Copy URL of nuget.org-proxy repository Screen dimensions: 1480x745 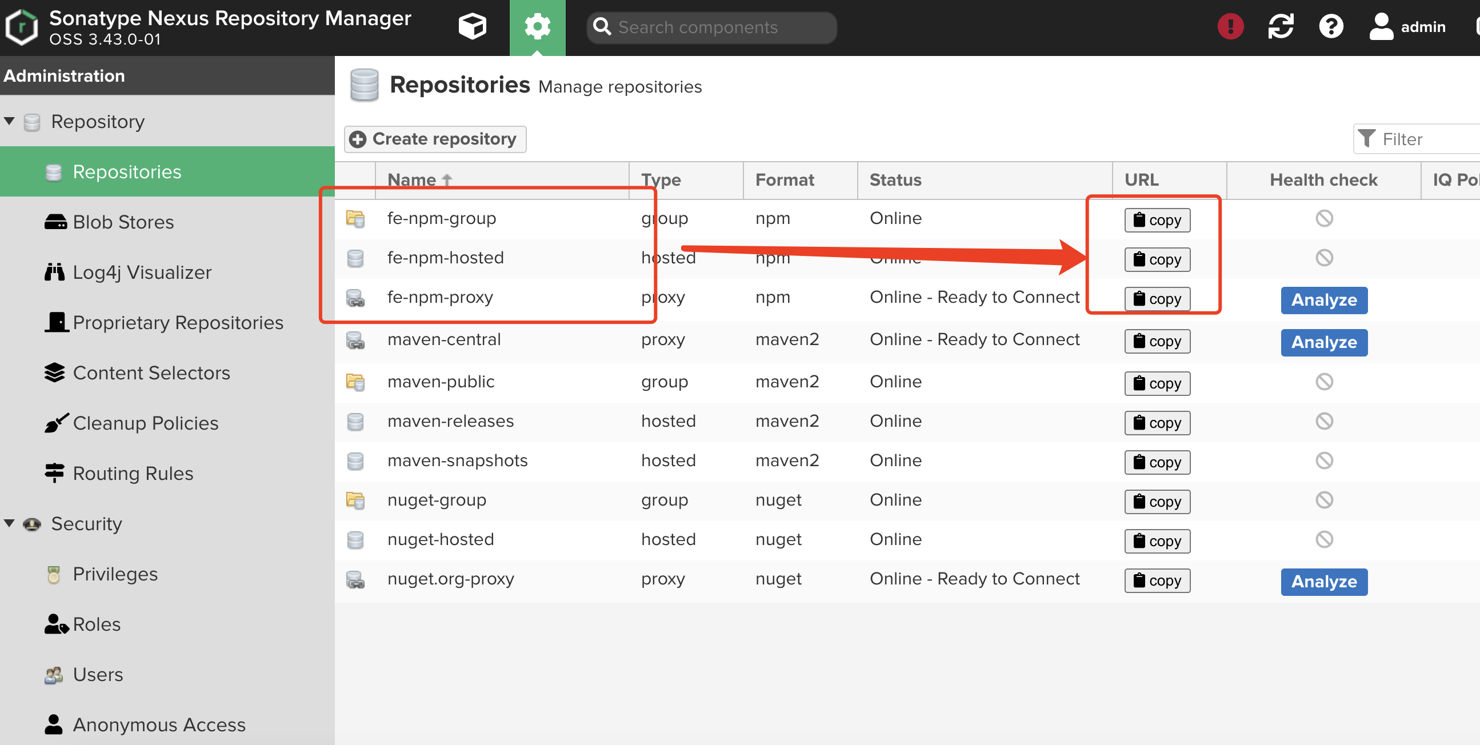(x=1157, y=580)
